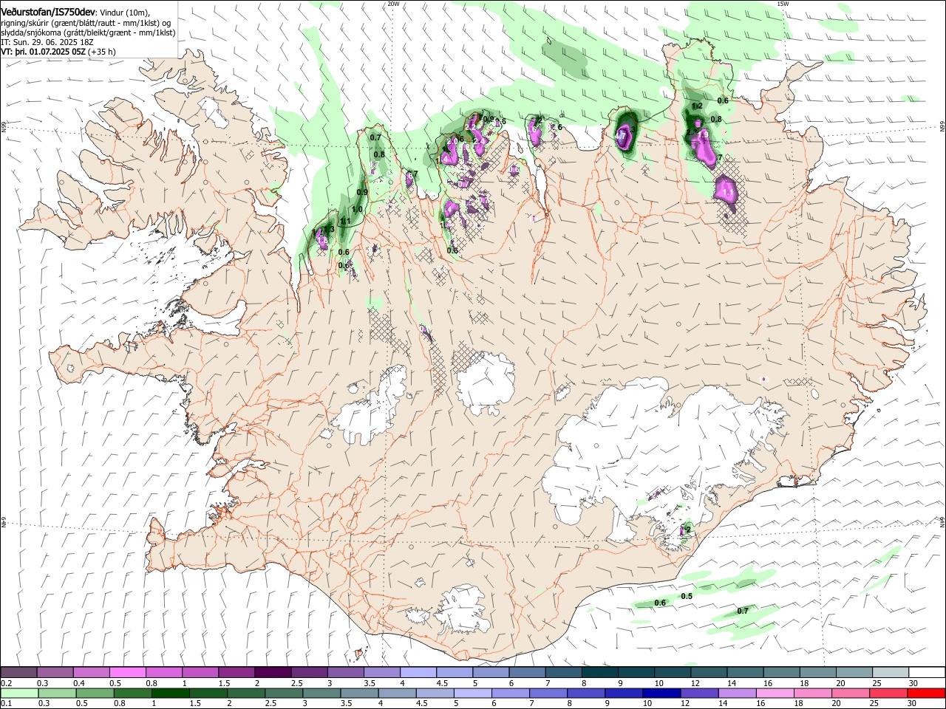This screenshot has height=709, width=946.
Task: Click the 'slydda/snjókoma' legend description line
Action: click(x=88, y=32)
